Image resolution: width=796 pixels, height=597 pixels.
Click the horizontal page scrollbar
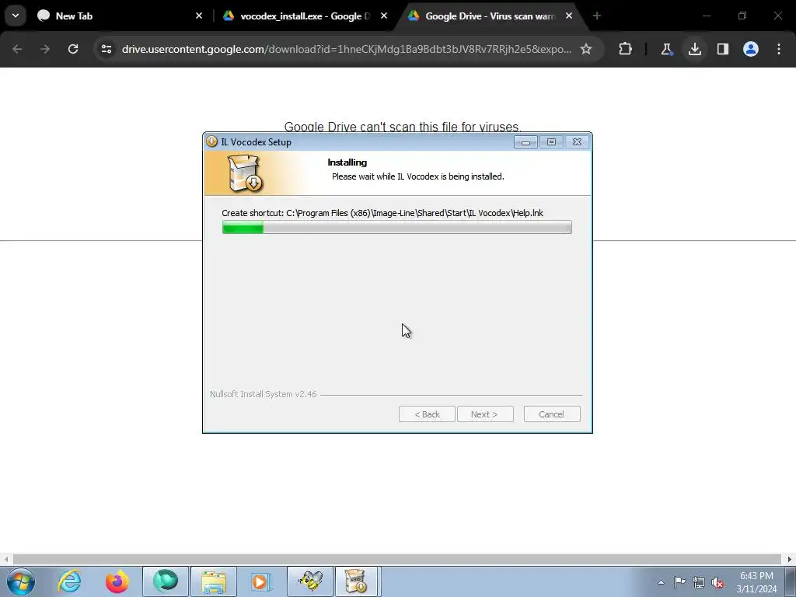(x=397, y=560)
